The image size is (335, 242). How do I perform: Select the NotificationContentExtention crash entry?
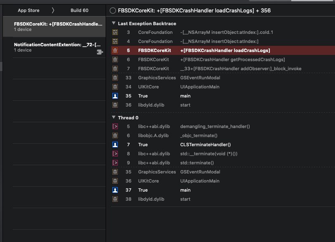click(x=58, y=47)
